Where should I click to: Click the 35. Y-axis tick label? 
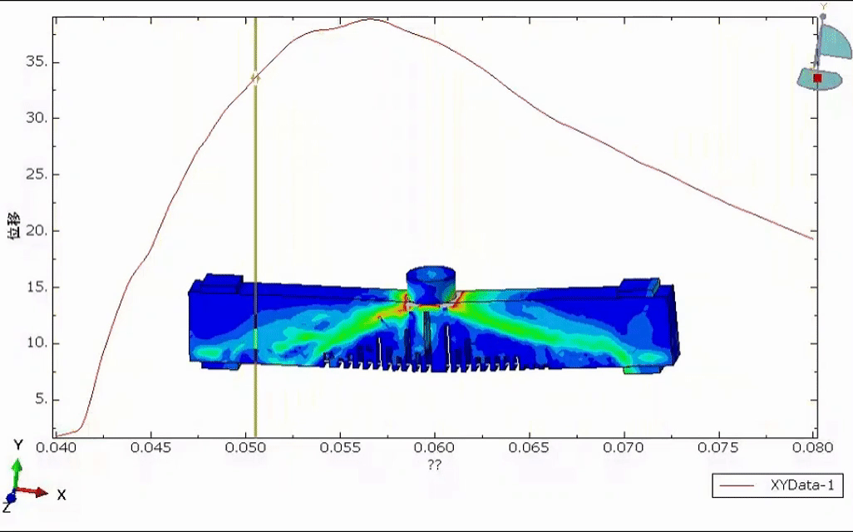point(37,62)
